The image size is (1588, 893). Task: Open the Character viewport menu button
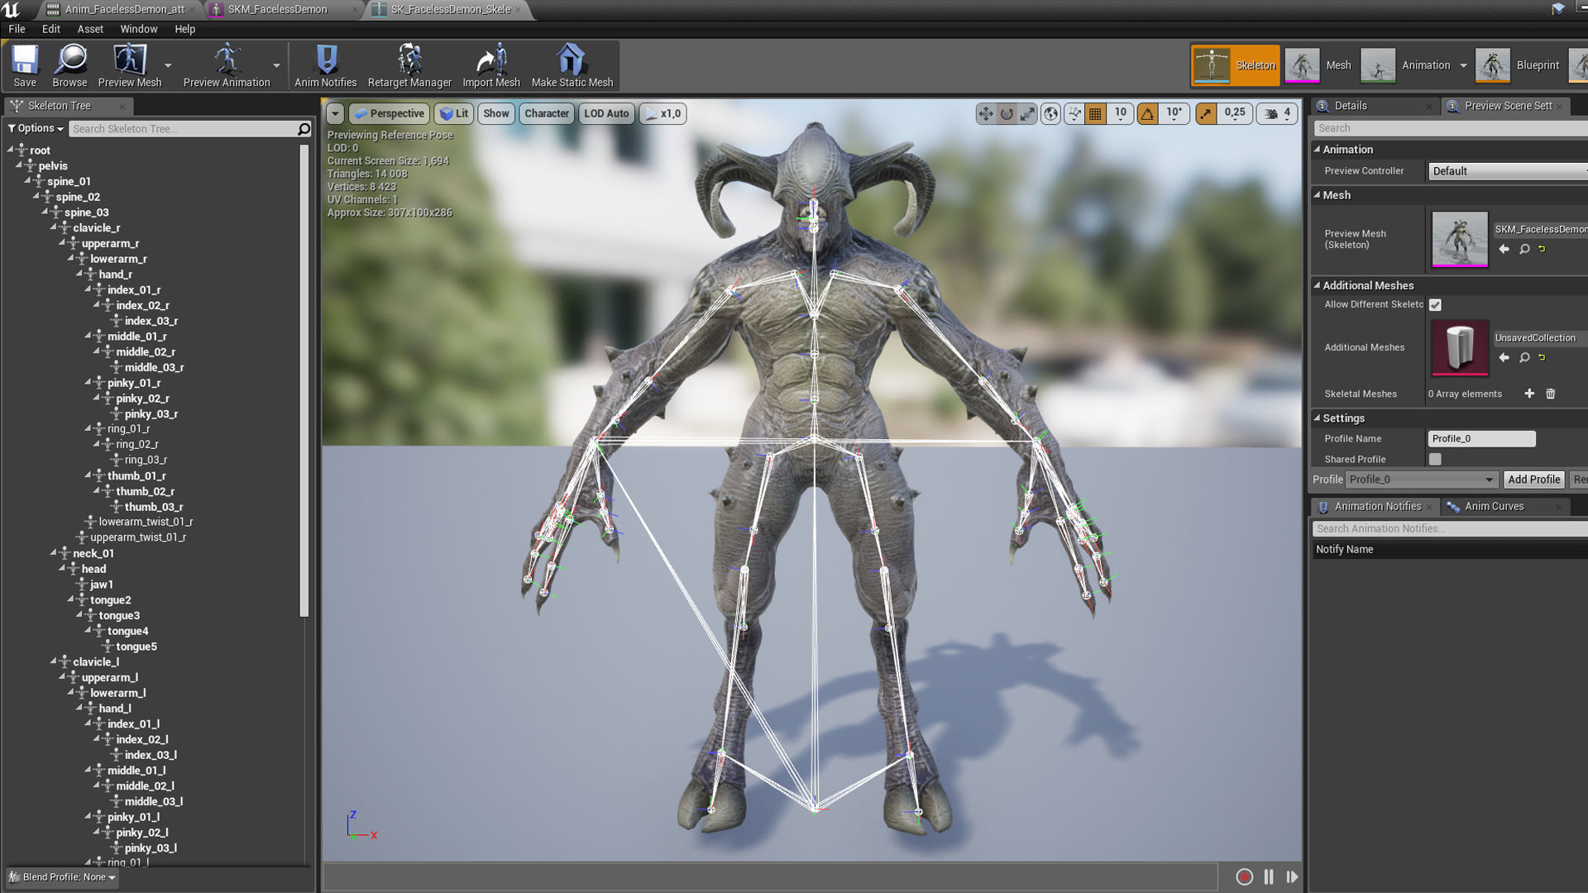(x=547, y=114)
